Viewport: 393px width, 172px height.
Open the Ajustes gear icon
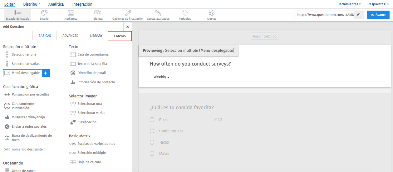click(211, 13)
